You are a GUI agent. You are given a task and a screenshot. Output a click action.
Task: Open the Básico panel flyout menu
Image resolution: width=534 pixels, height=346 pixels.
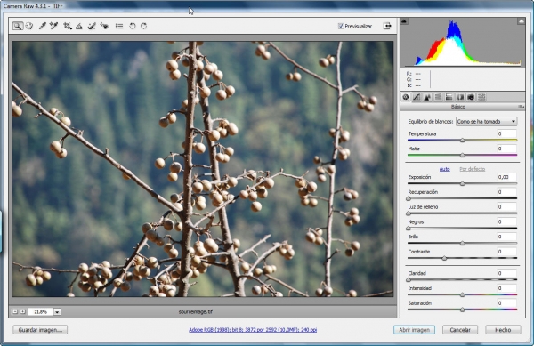(x=521, y=107)
